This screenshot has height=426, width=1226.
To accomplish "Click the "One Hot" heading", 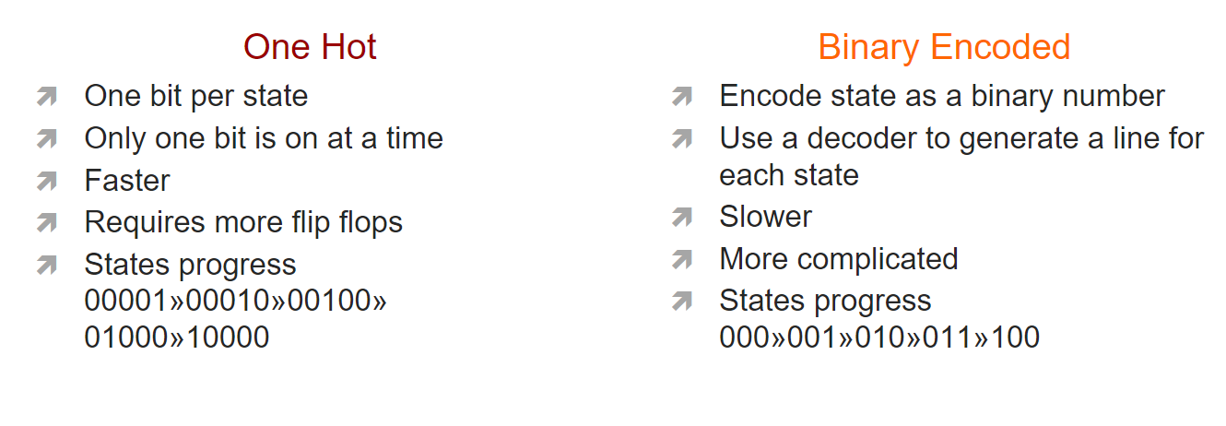I will (310, 47).
